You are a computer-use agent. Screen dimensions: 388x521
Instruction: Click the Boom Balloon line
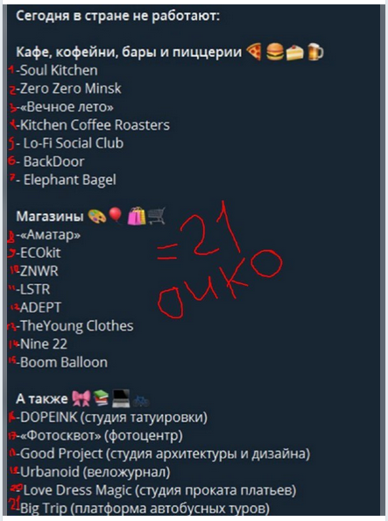pos(62,362)
